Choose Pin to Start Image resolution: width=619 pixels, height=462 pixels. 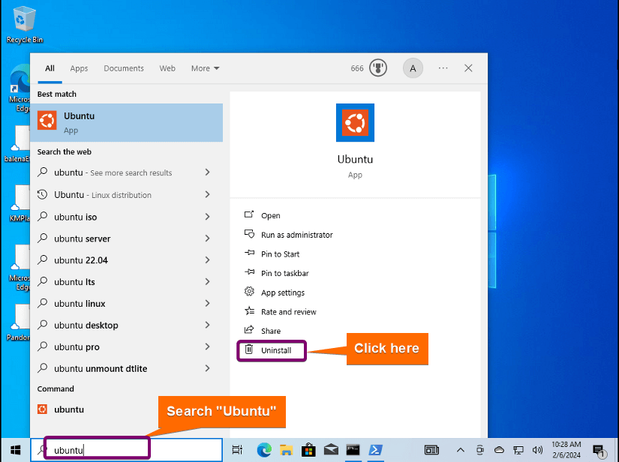272,254
